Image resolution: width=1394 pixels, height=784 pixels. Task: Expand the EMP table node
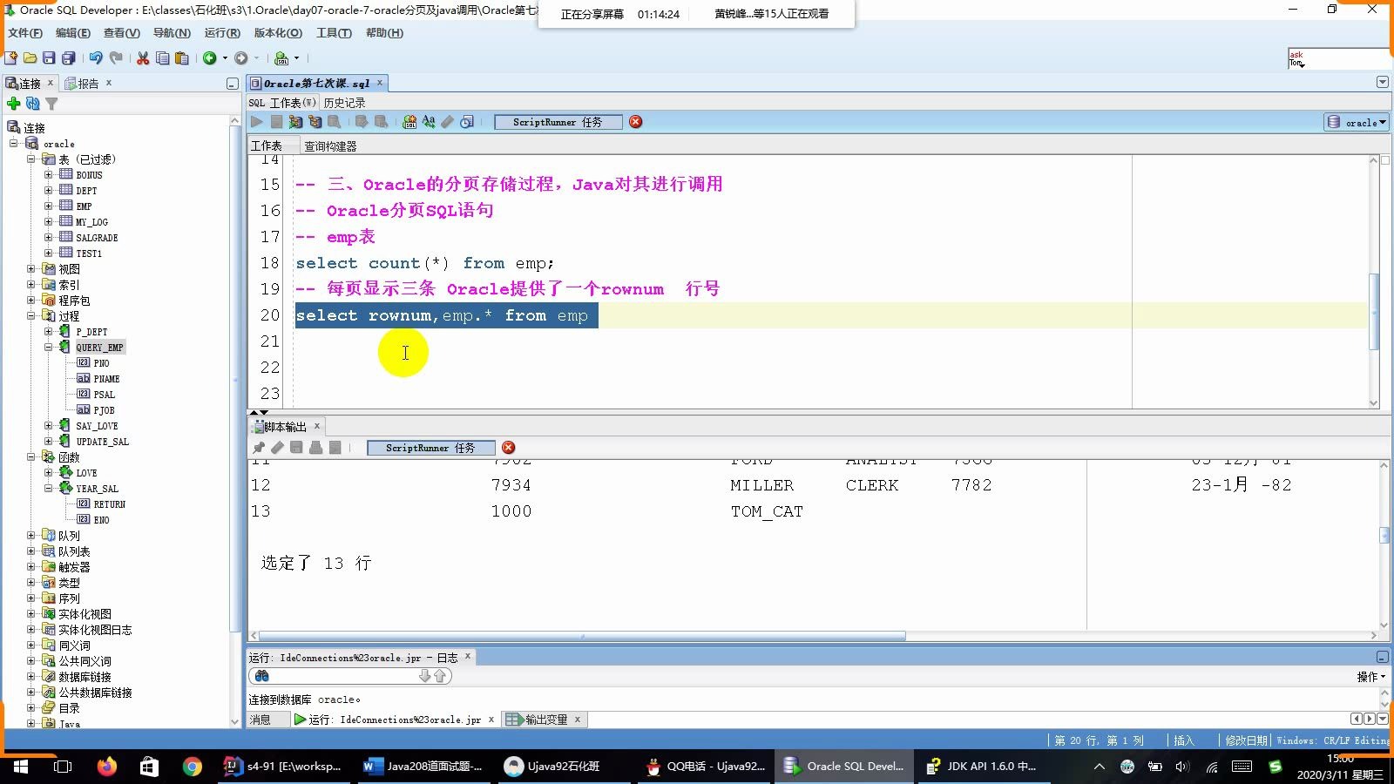pyautogui.click(x=49, y=206)
